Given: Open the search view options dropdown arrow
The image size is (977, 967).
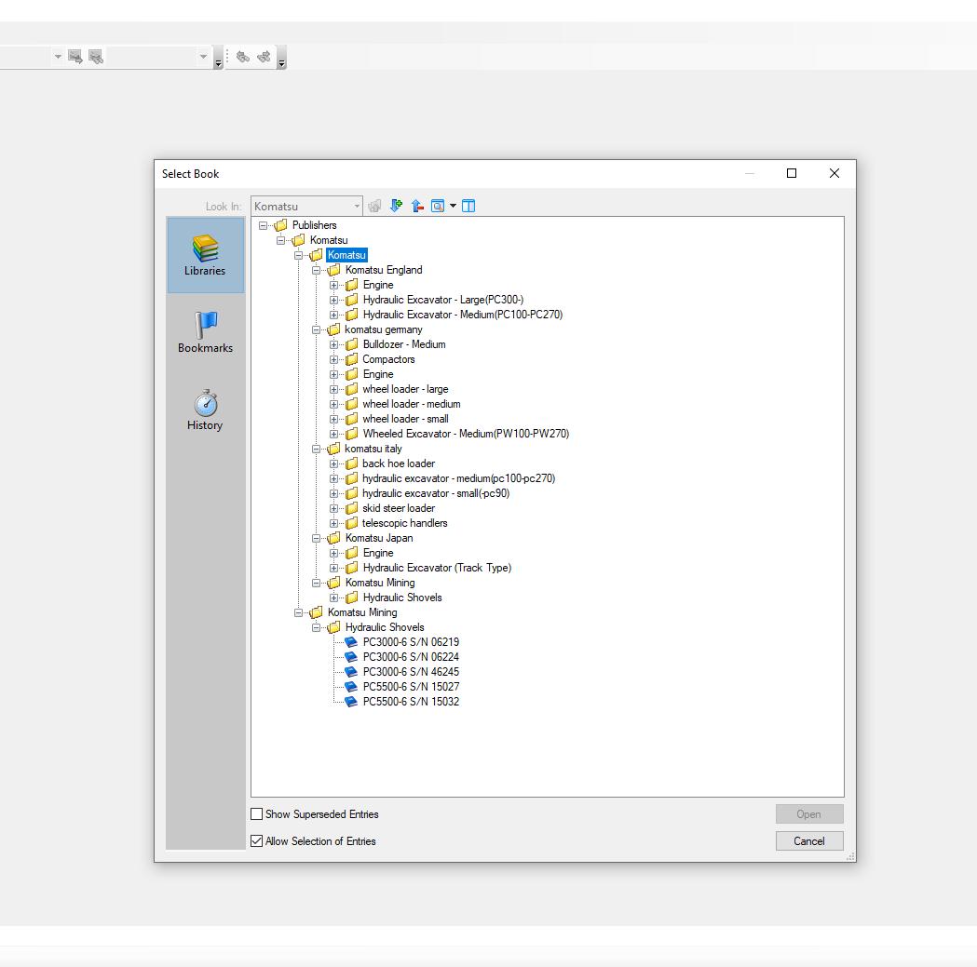Looking at the screenshot, I should 453,206.
